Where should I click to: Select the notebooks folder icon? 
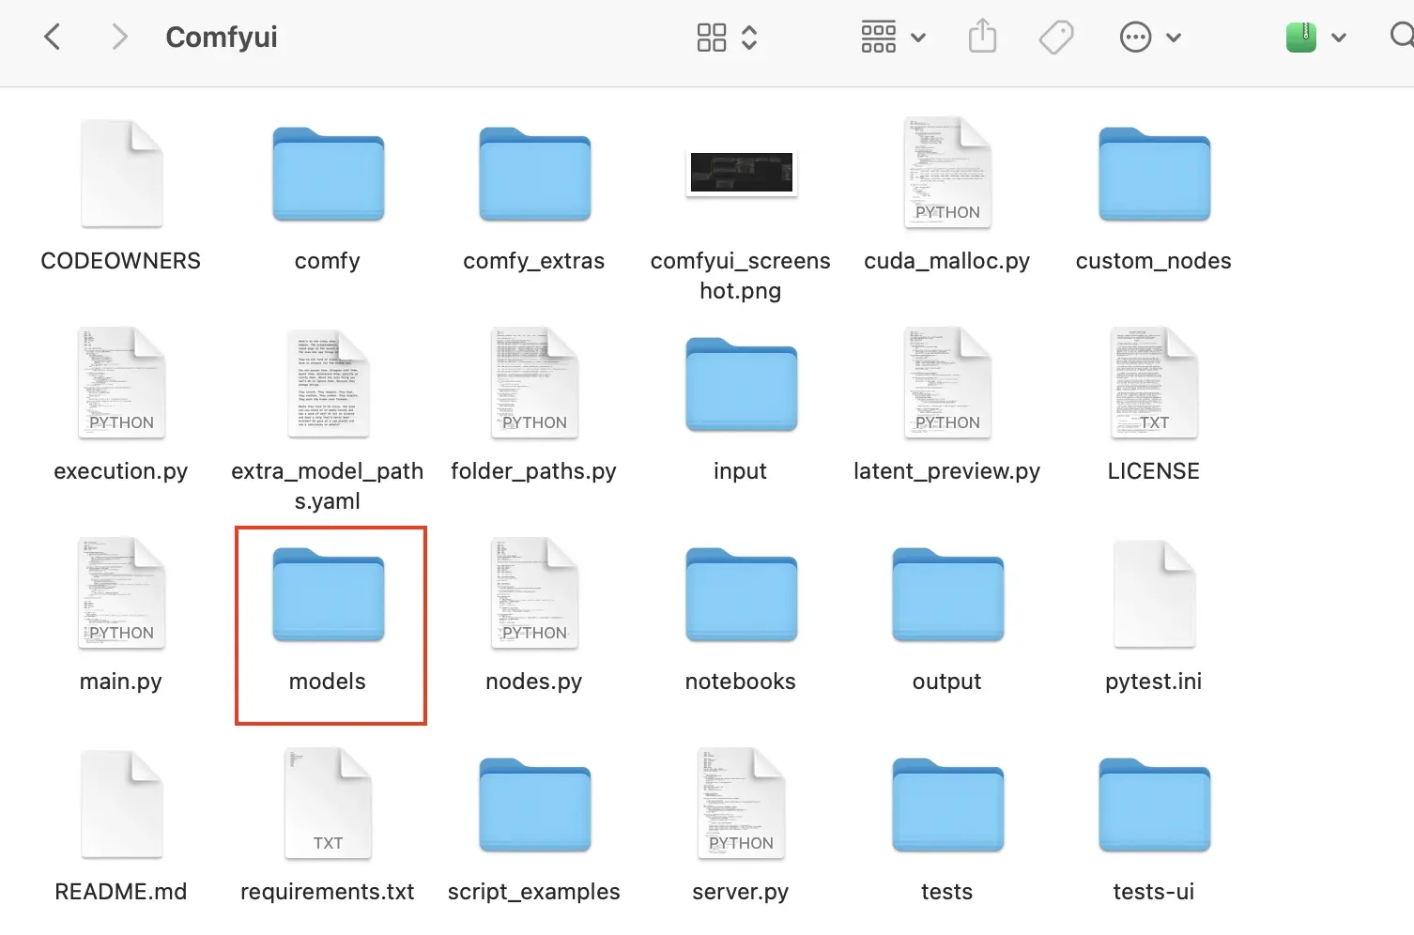[x=741, y=595]
